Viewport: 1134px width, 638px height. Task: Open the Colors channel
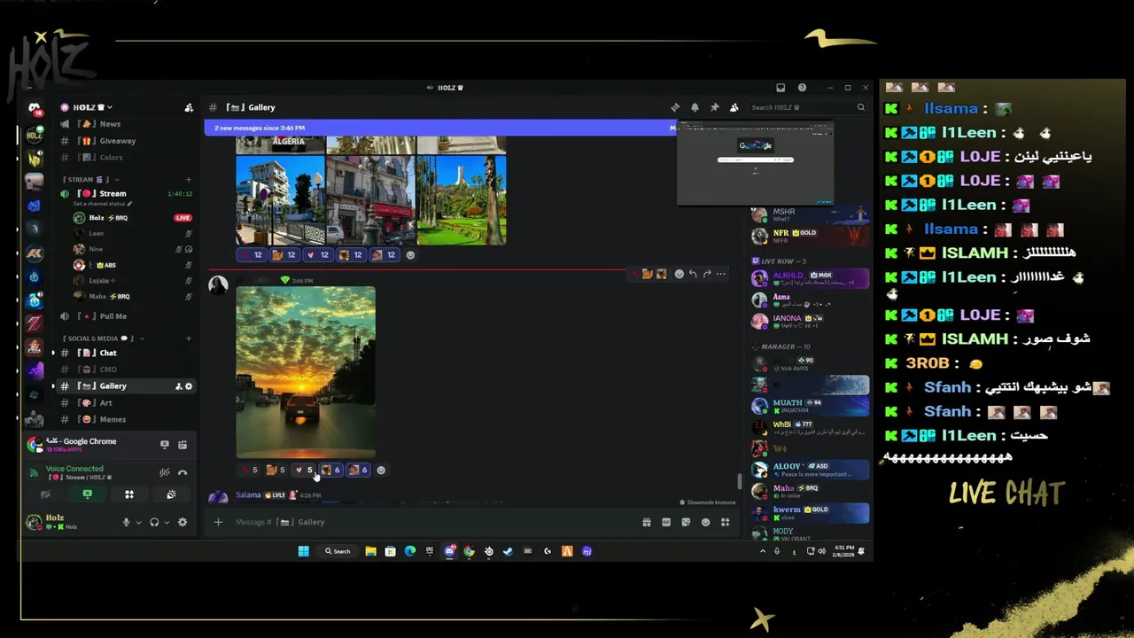point(126,158)
